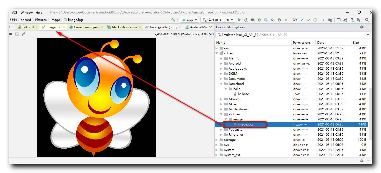Close the Environment.java tab

coord(102,27)
